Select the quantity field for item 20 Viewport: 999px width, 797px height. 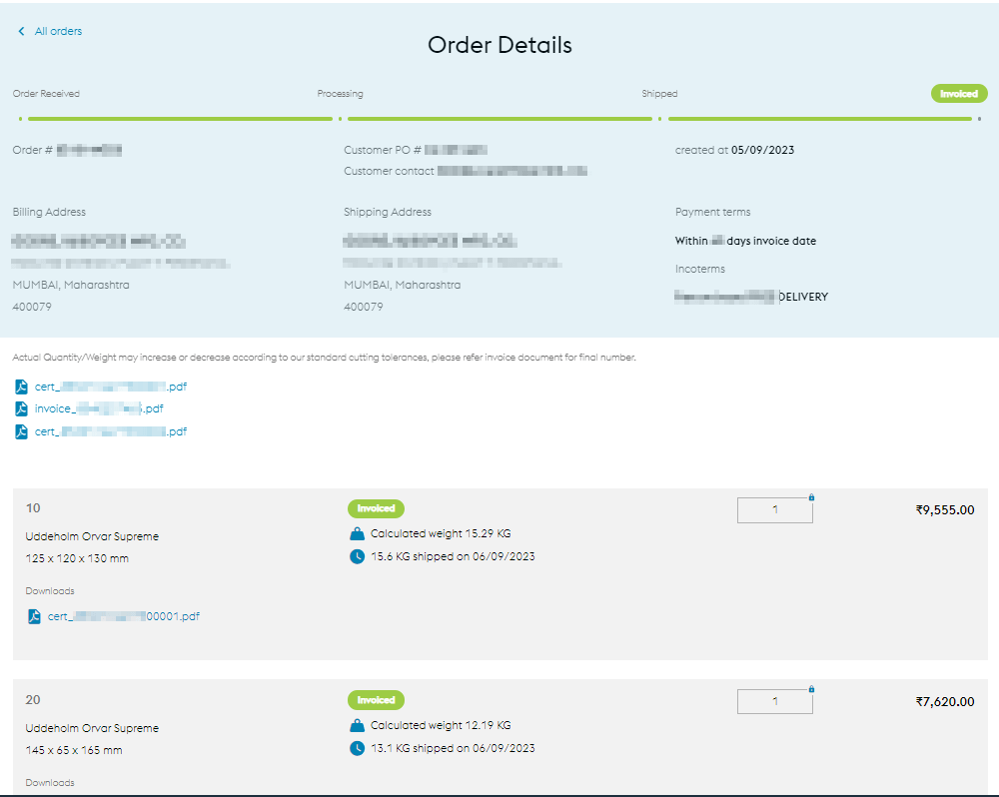pyautogui.click(x=774, y=702)
